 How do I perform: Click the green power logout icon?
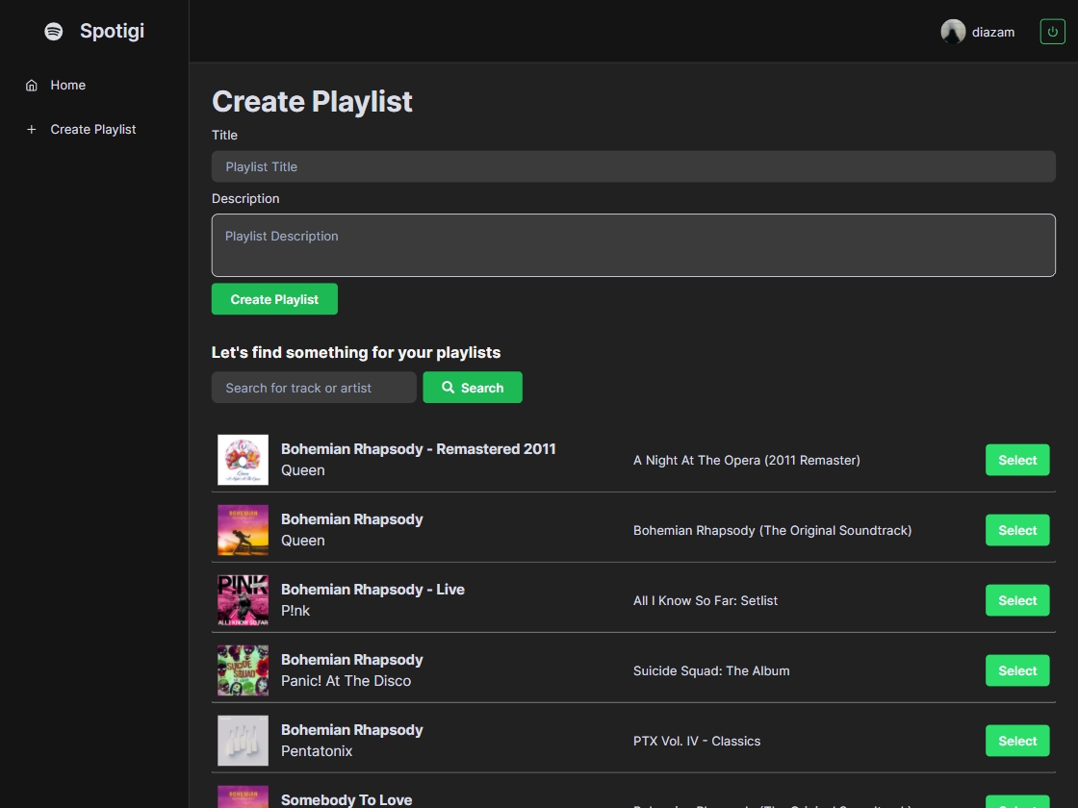pyautogui.click(x=1053, y=32)
